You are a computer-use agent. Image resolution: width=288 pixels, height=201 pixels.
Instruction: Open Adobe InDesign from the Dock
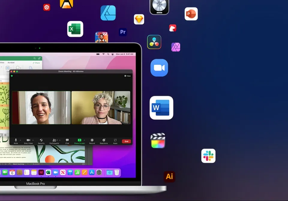point(41,172)
